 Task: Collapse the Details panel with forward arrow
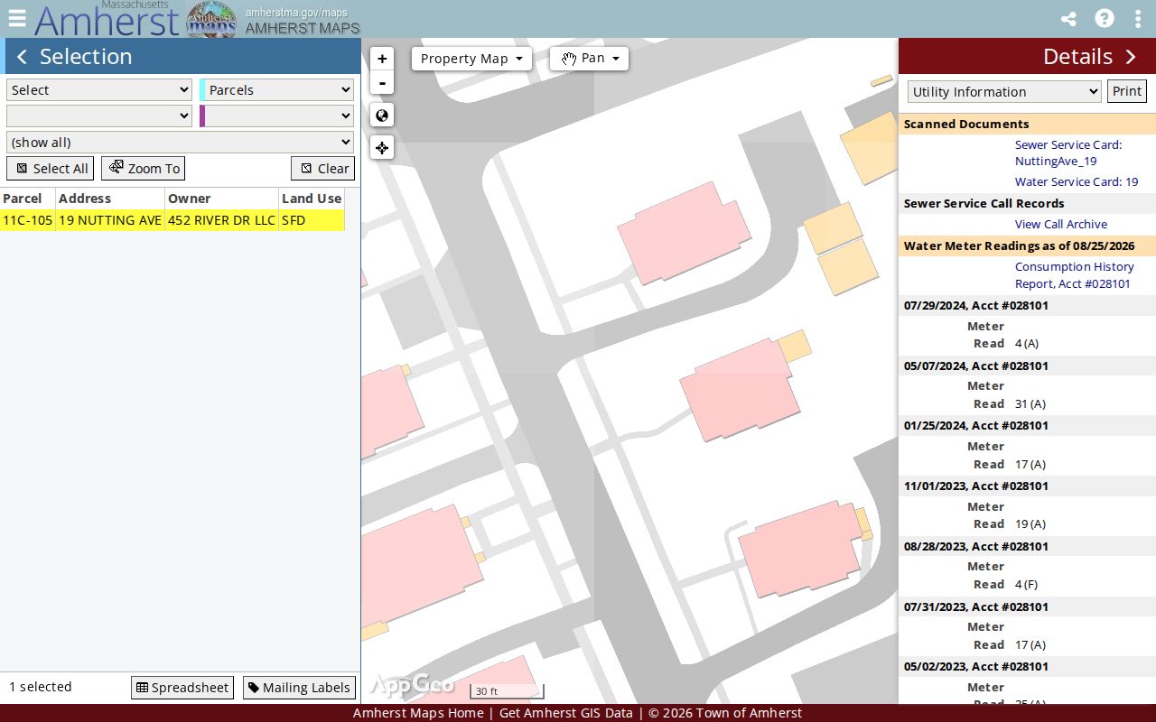click(1131, 57)
